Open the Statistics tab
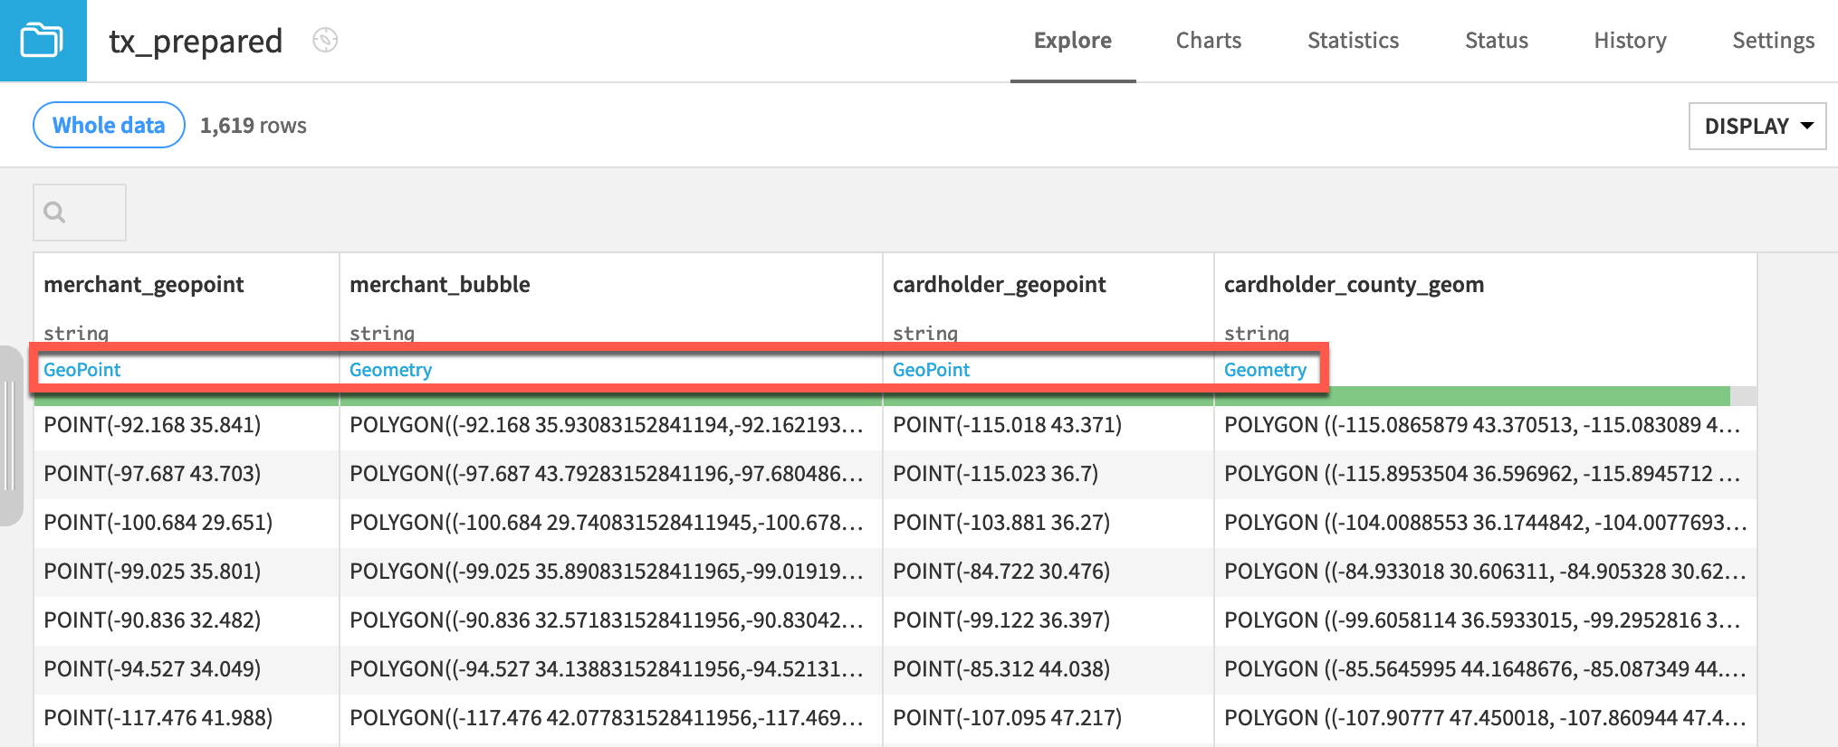This screenshot has height=747, width=1838. coord(1354,41)
